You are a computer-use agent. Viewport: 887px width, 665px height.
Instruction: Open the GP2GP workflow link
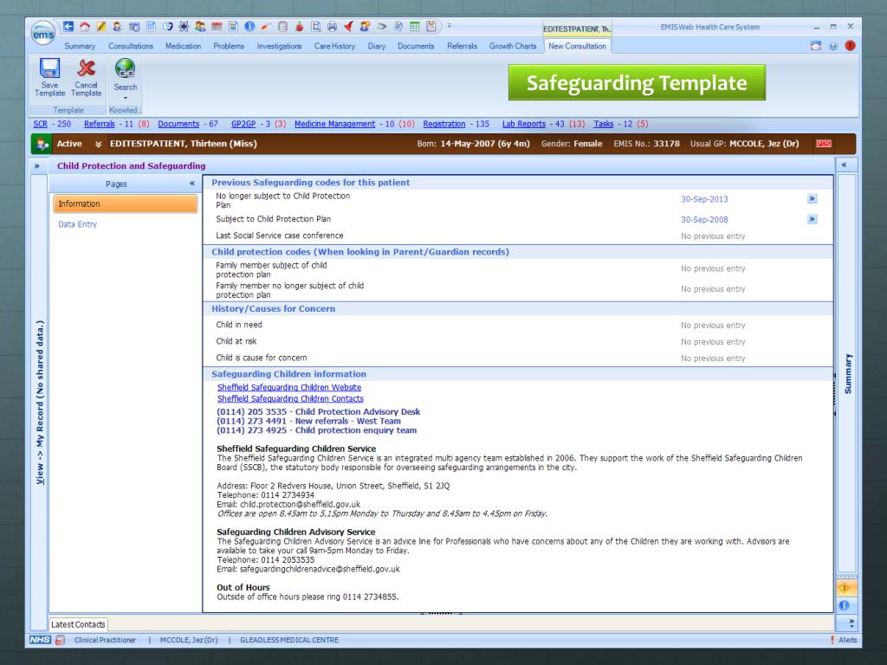click(243, 124)
